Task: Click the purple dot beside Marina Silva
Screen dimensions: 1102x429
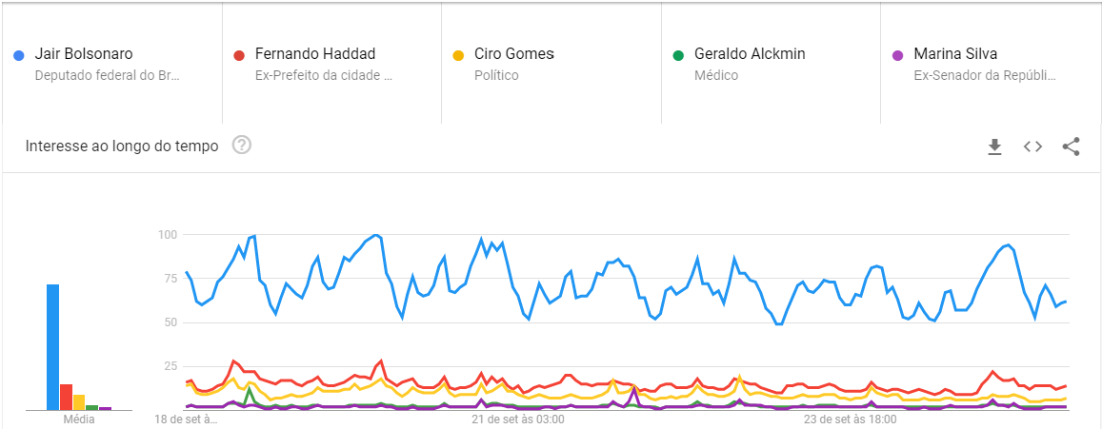Action: tap(897, 55)
